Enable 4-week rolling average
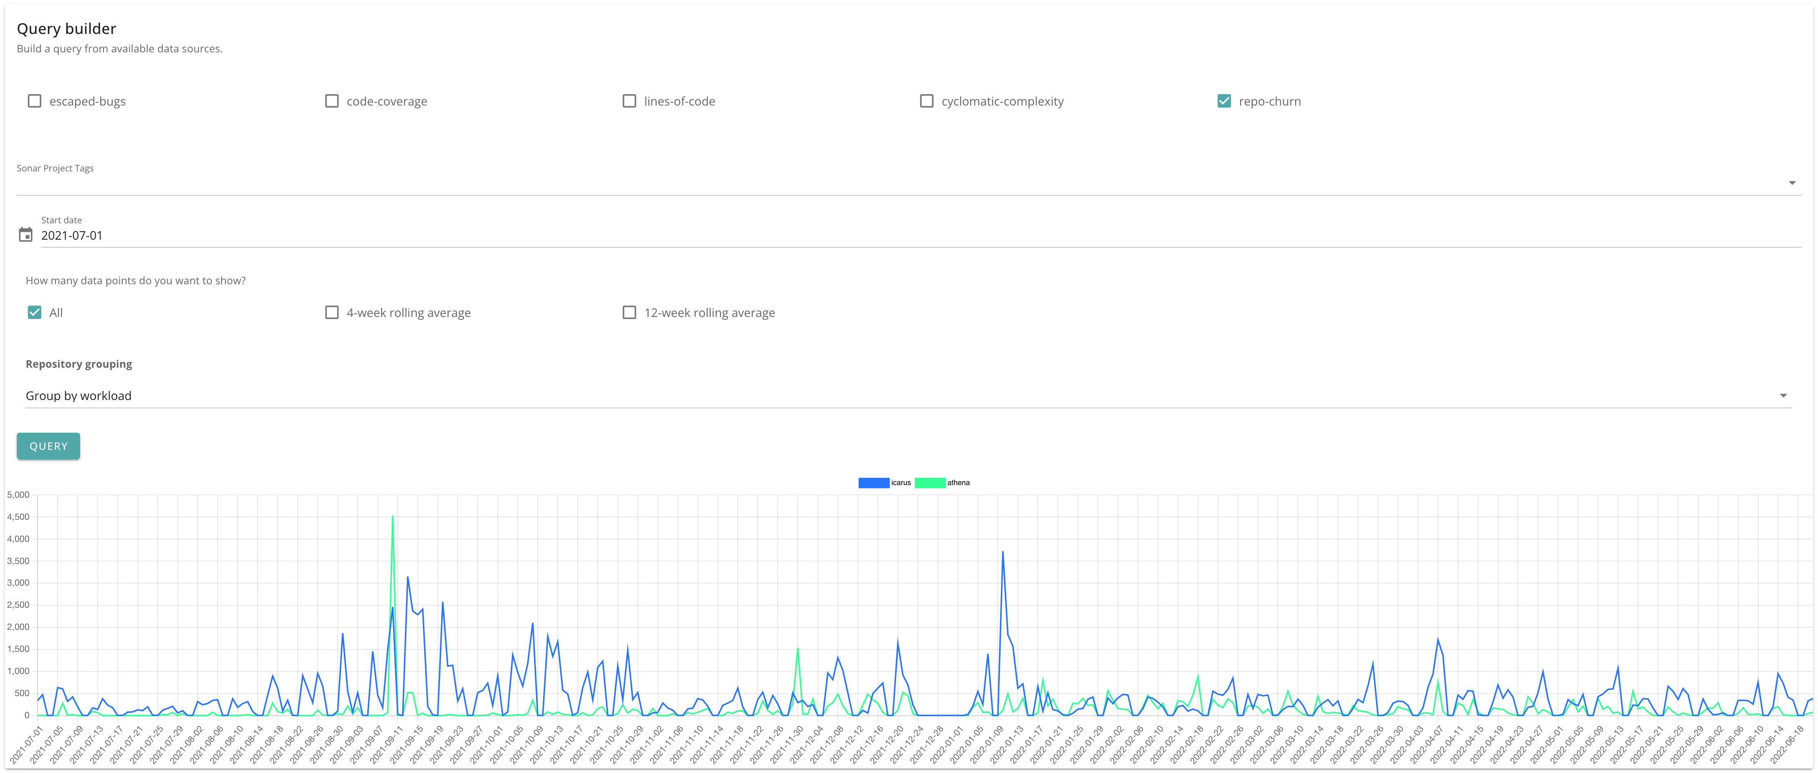The height and width of the screenshot is (773, 1818). tap(332, 312)
